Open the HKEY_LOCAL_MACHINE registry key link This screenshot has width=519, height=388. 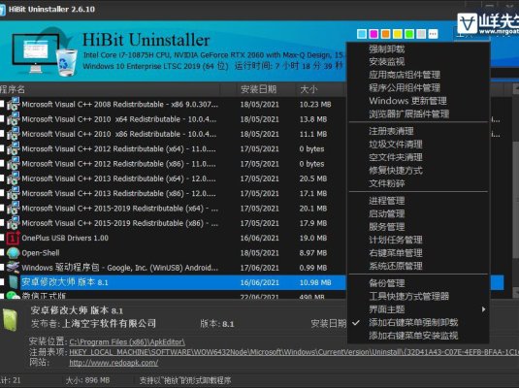294,352
